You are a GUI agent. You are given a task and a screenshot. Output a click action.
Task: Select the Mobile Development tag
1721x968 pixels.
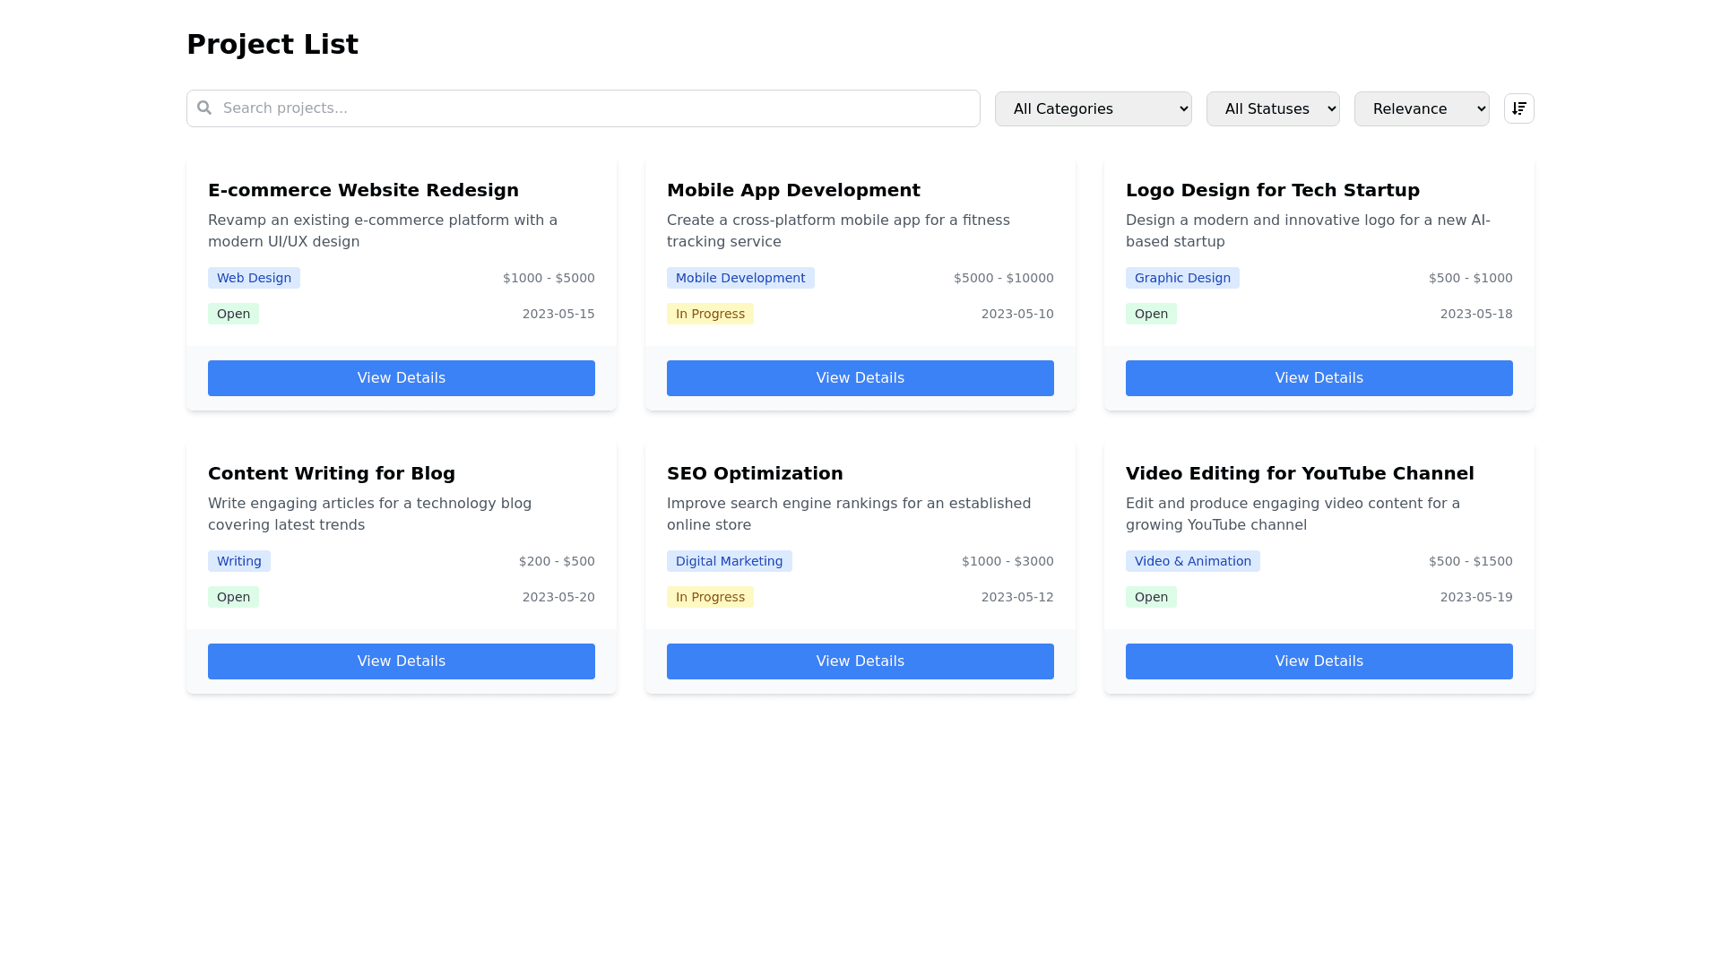click(739, 278)
